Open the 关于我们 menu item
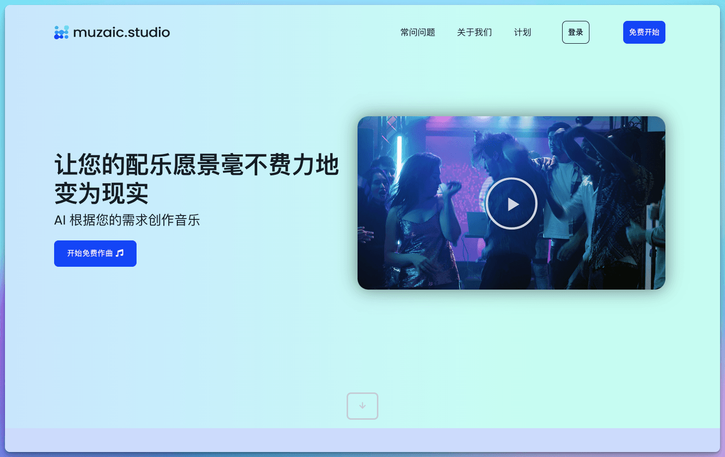The width and height of the screenshot is (725, 457). click(474, 32)
